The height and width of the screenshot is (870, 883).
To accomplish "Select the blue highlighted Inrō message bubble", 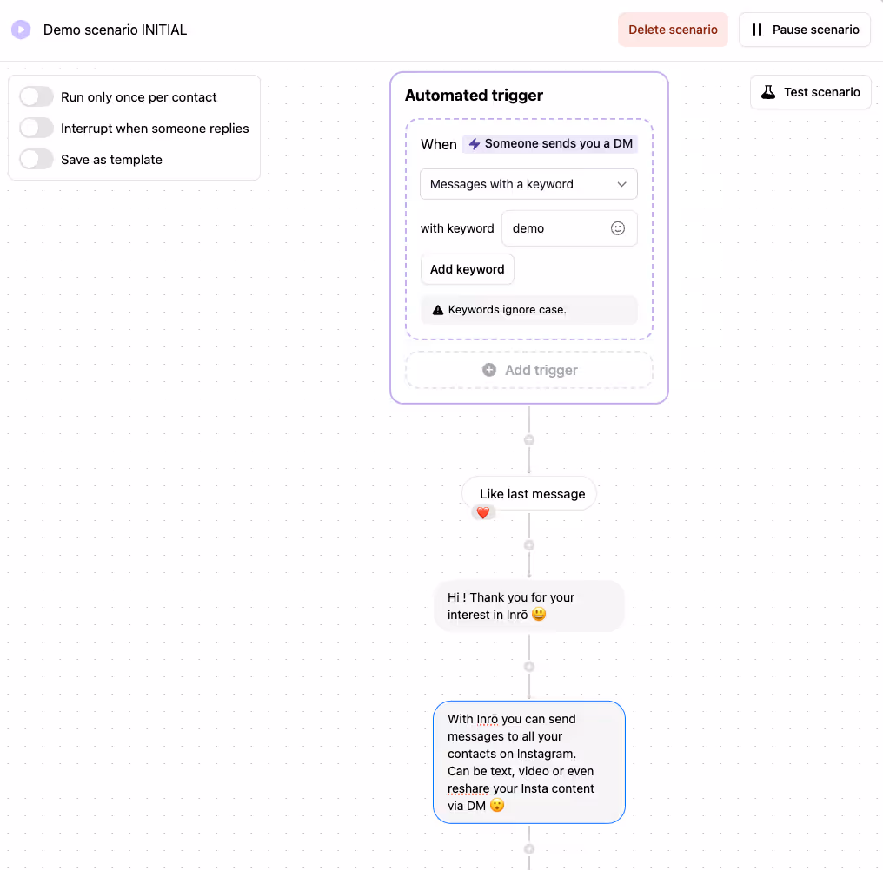I will [529, 761].
